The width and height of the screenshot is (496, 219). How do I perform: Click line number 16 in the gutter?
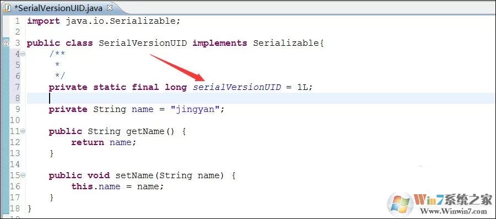click(x=15, y=186)
